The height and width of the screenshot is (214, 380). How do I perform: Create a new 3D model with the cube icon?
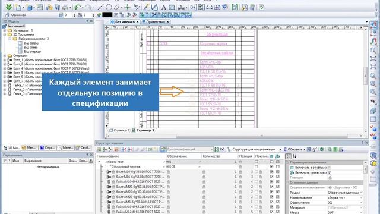[x=30, y=8]
